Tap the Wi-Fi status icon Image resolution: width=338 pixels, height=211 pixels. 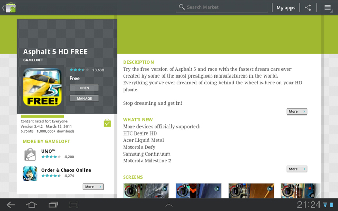pos(325,205)
